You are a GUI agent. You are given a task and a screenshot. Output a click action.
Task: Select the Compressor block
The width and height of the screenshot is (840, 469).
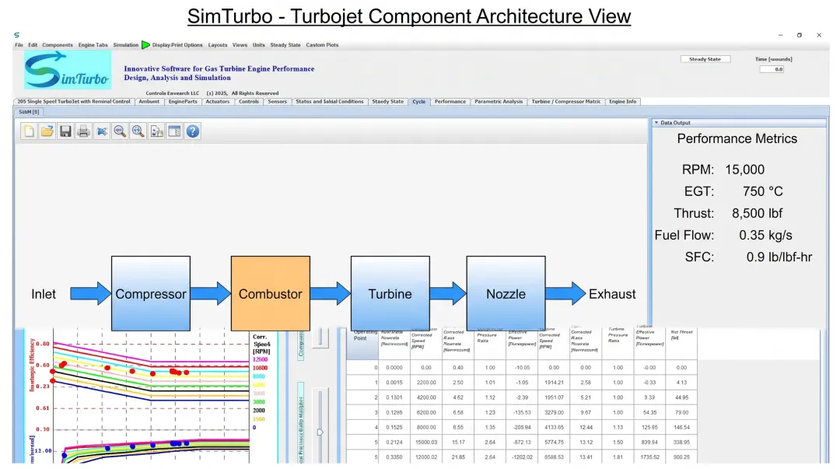coord(151,293)
